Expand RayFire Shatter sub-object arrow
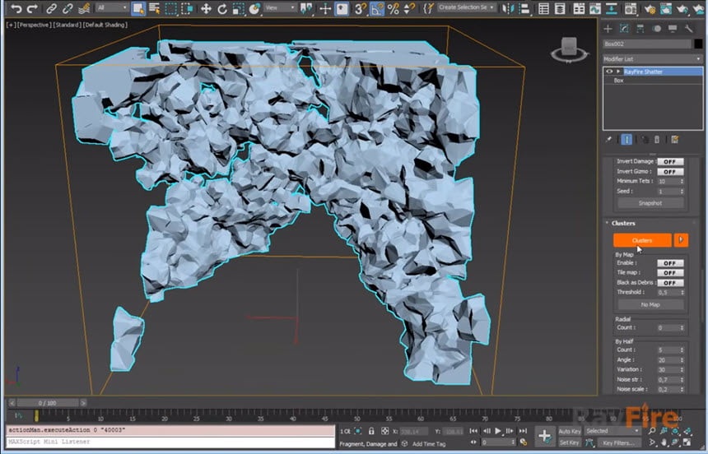Image resolution: width=708 pixels, height=454 pixels. (618, 72)
